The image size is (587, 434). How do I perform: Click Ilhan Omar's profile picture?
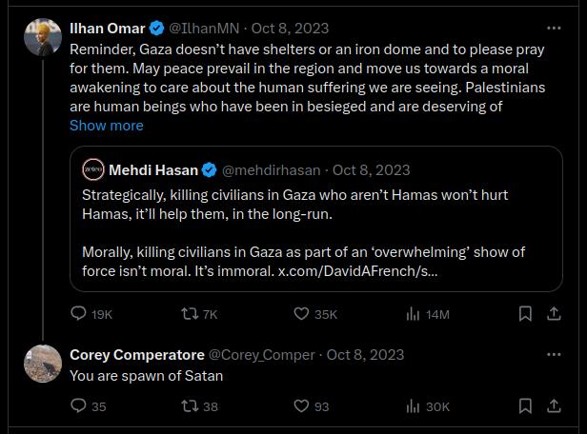43,36
